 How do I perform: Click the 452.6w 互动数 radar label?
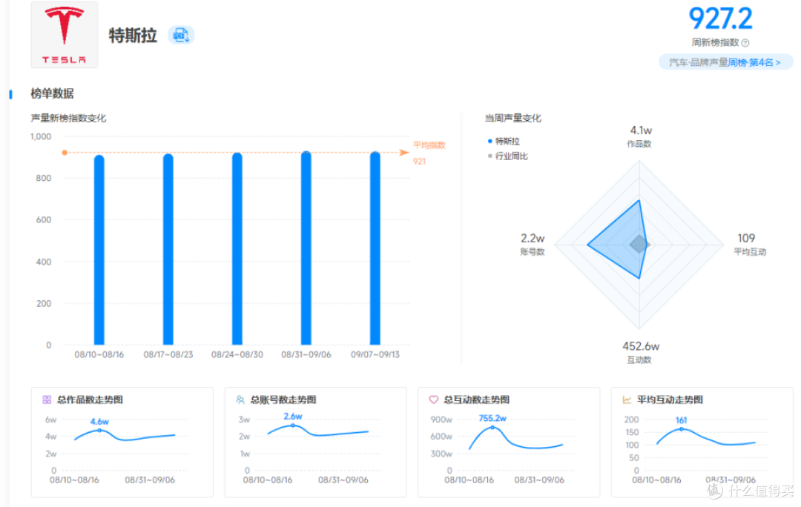pos(641,352)
